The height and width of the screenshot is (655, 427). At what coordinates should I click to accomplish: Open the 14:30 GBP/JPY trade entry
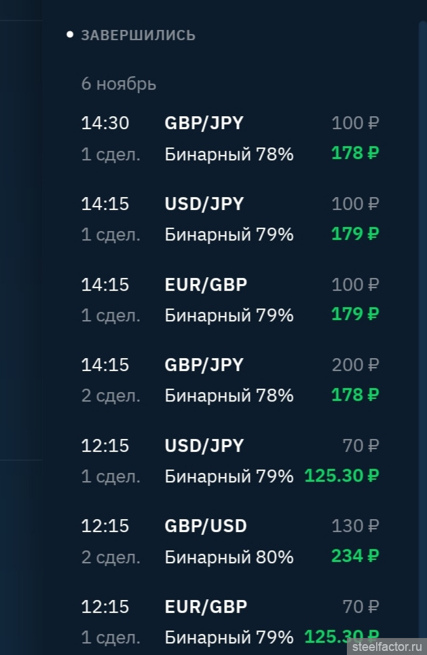tap(204, 123)
